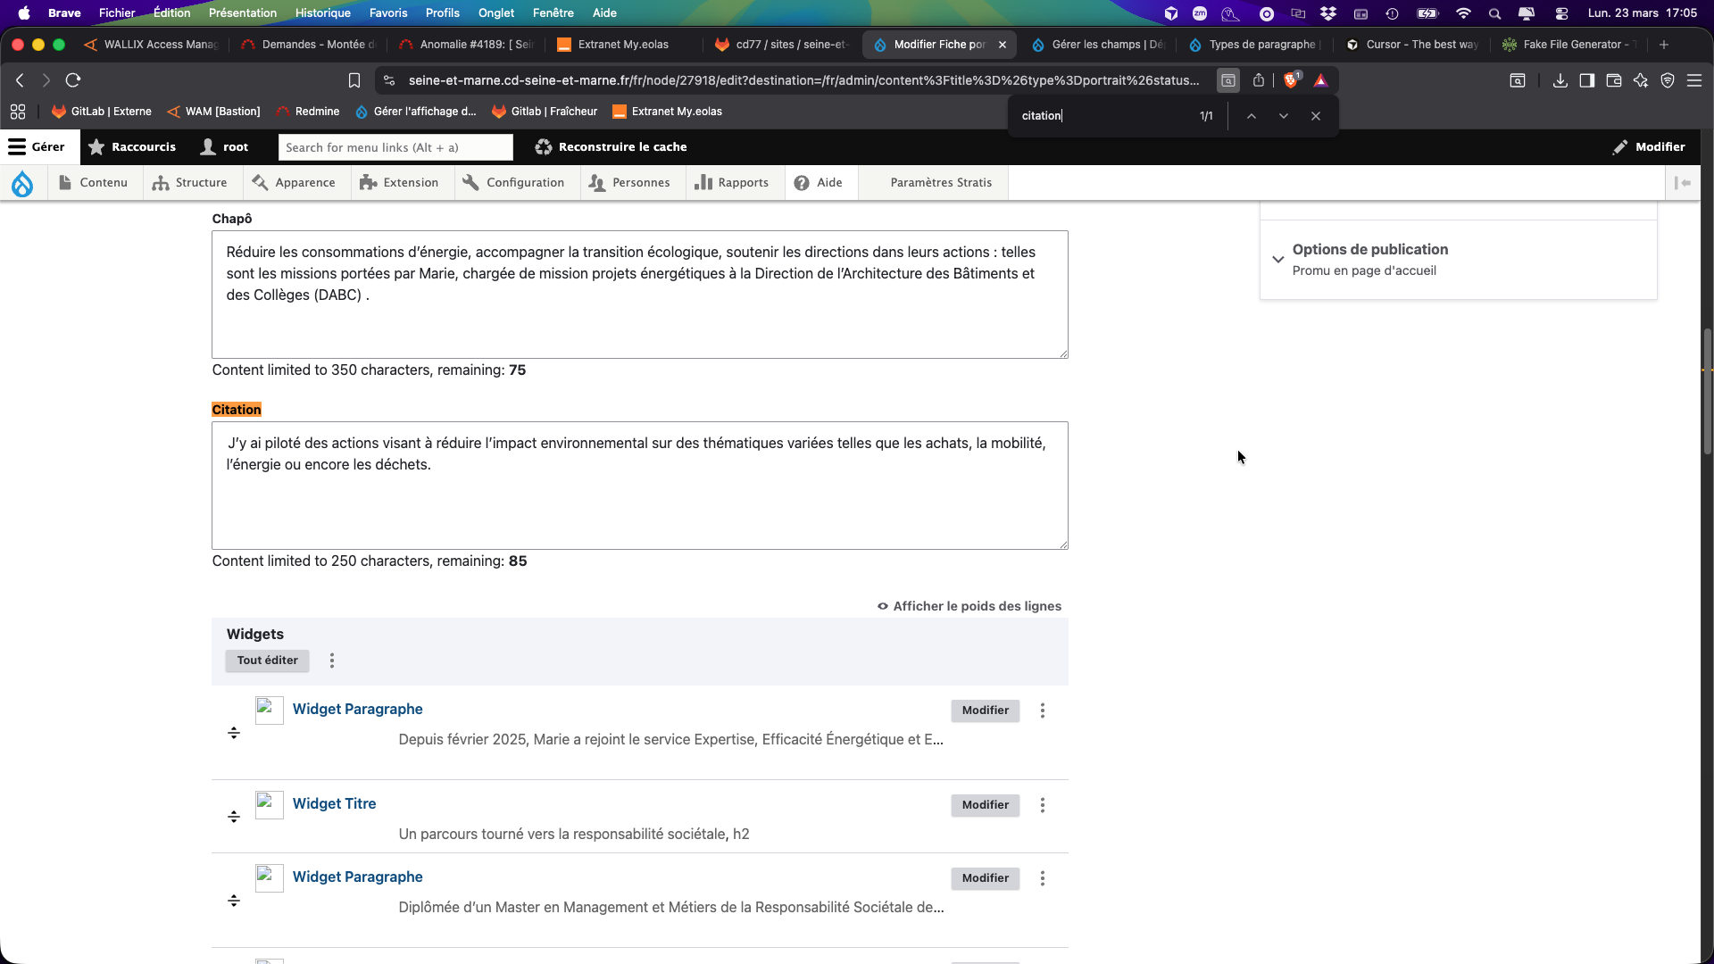Open the browser downloads icon

[1560, 80]
